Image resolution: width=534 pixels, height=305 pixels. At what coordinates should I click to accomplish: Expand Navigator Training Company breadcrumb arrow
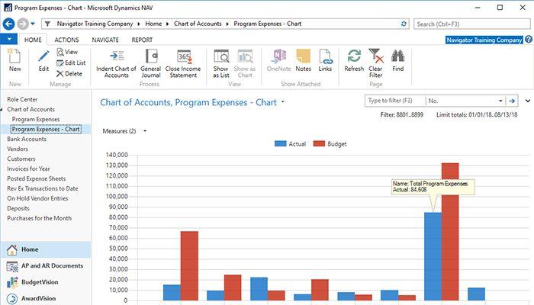(x=139, y=24)
